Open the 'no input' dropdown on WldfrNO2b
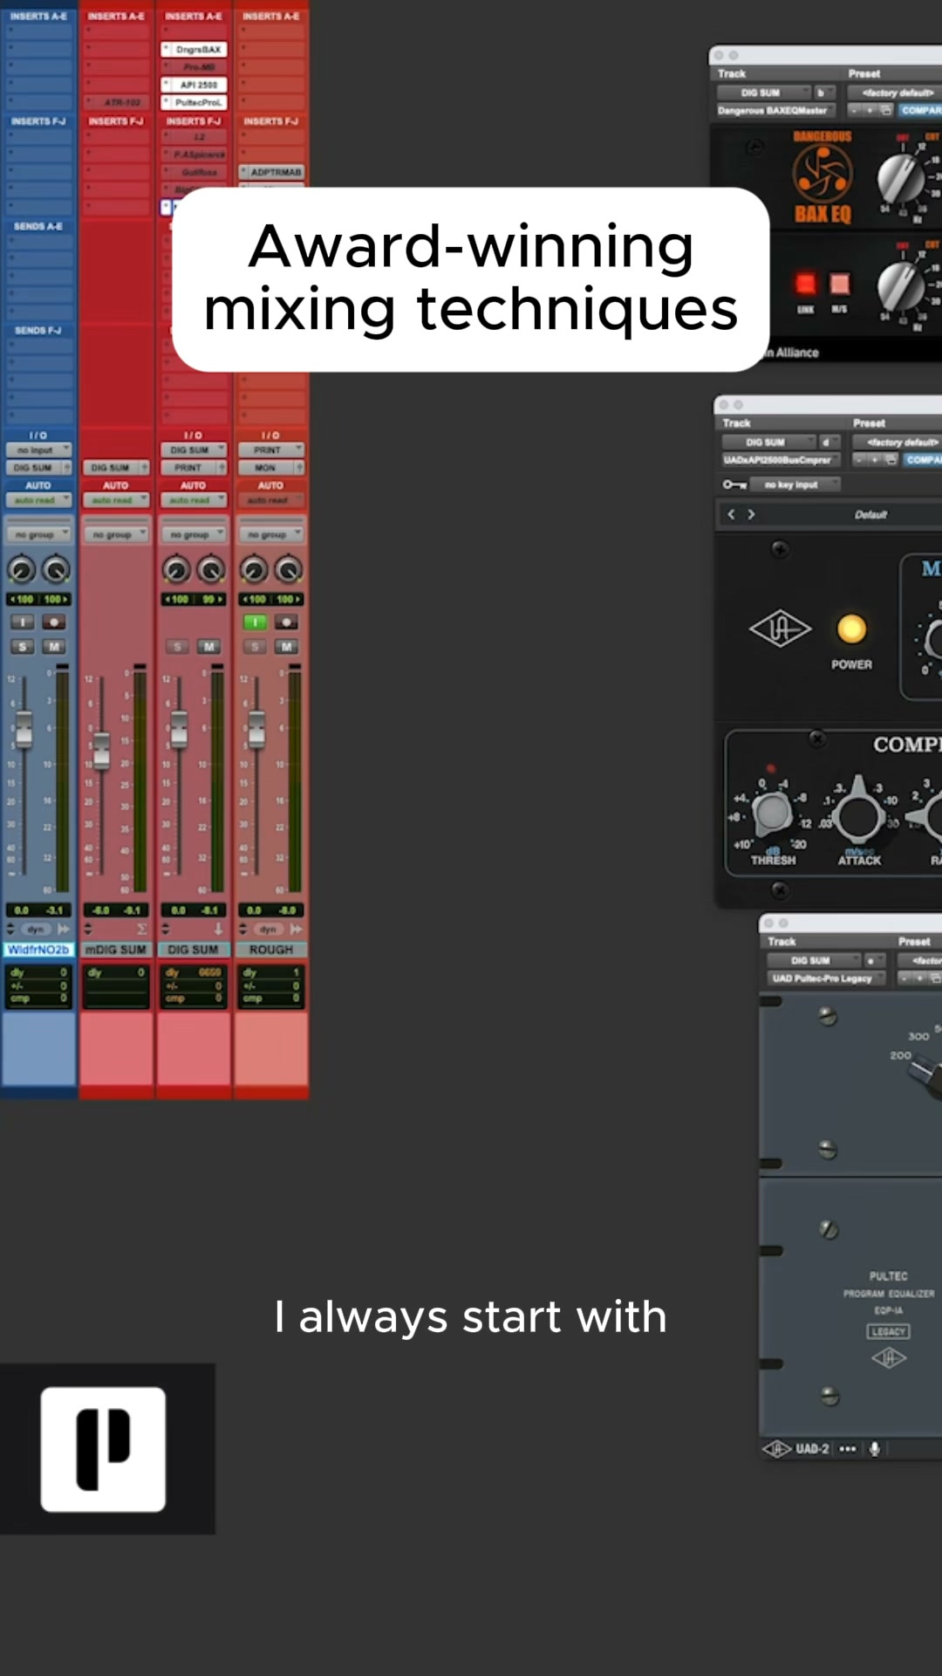Viewport: 942px width, 1676px height. coord(38,450)
